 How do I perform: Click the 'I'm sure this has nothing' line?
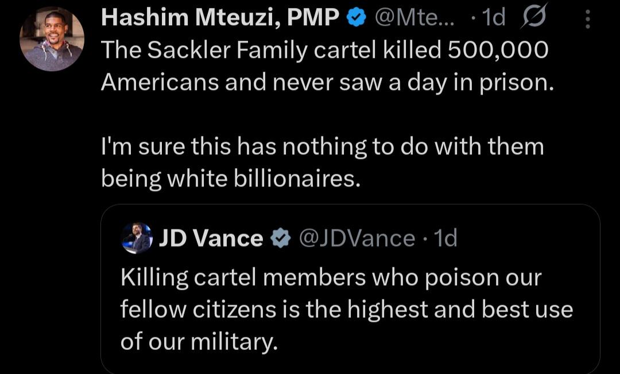click(322, 147)
